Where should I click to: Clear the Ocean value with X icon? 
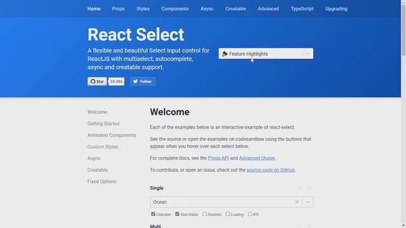tap(297, 202)
